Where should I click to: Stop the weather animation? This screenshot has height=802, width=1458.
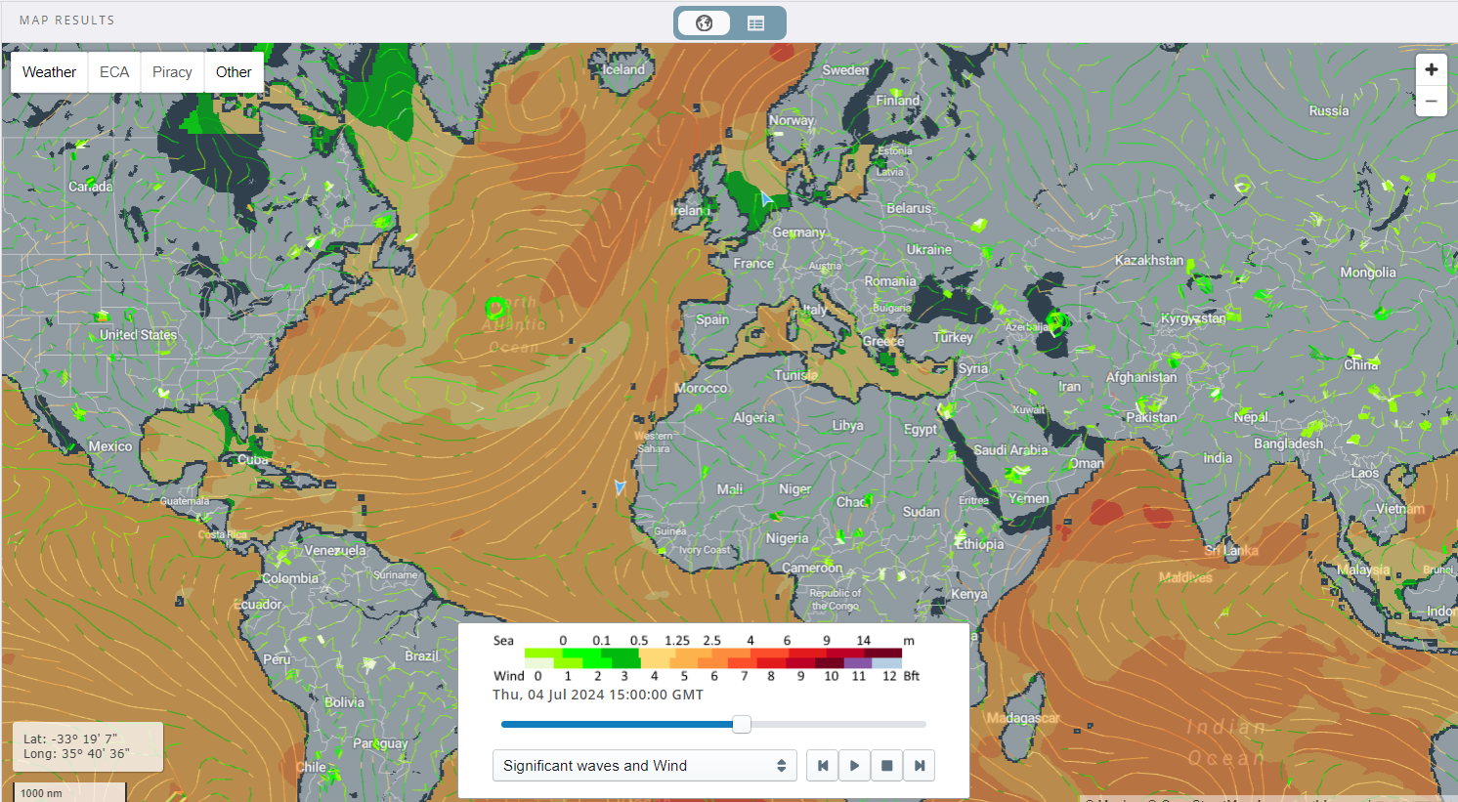click(x=887, y=766)
